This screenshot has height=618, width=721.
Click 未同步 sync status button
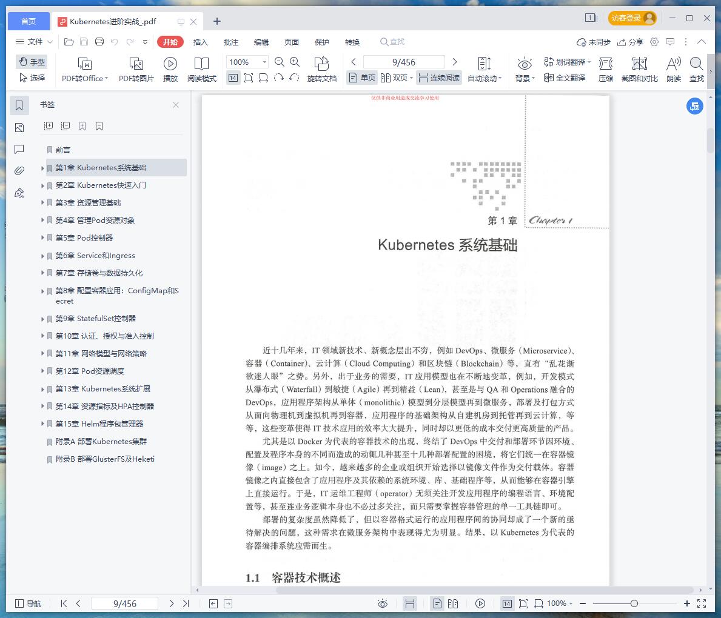pyautogui.click(x=594, y=42)
